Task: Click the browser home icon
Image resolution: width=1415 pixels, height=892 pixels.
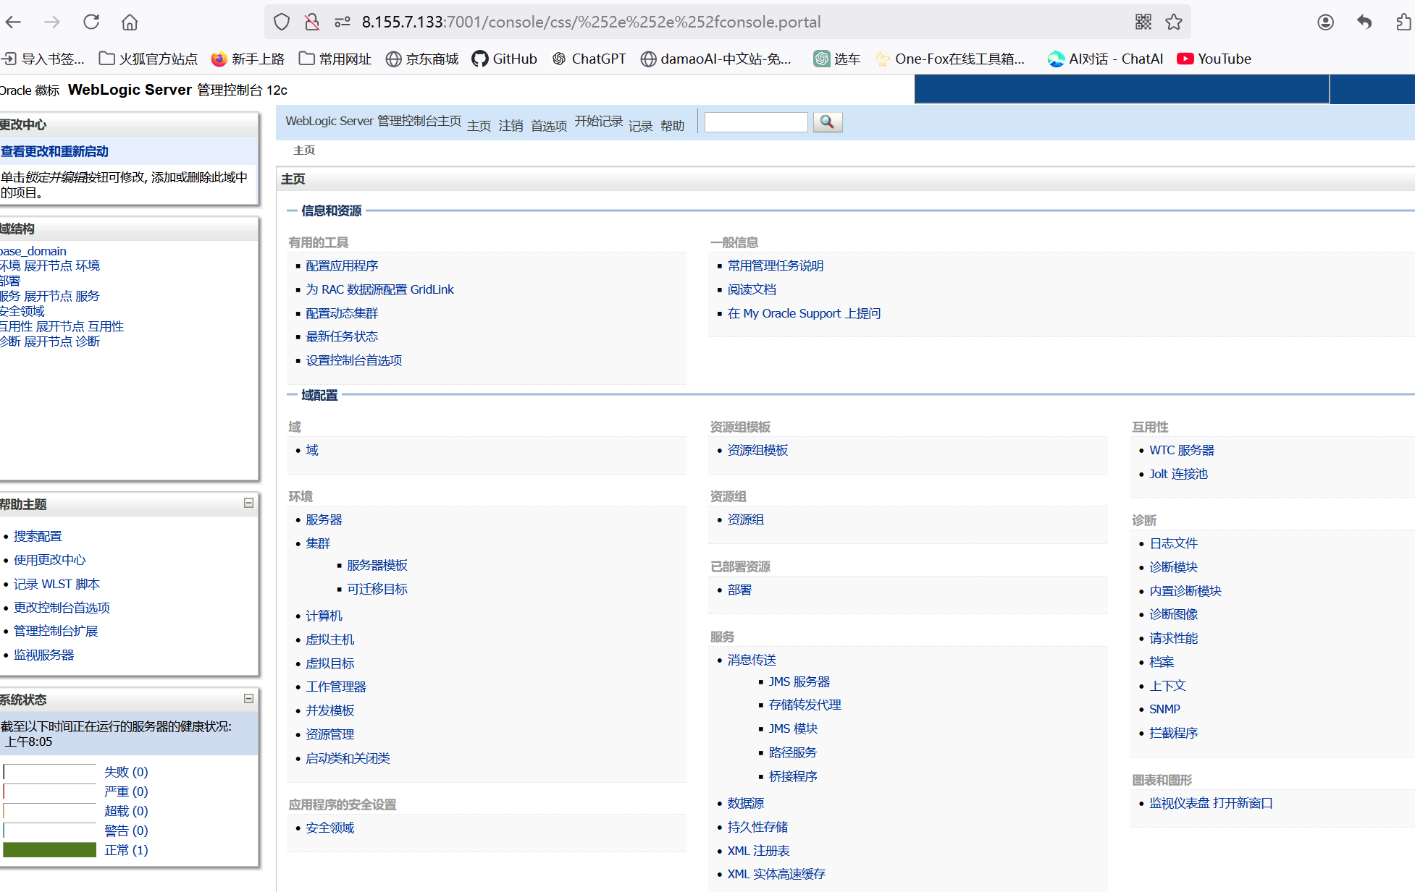Action: [130, 22]
